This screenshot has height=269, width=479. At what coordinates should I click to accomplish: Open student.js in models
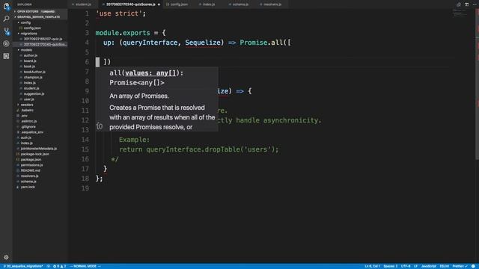coord(31,88)
